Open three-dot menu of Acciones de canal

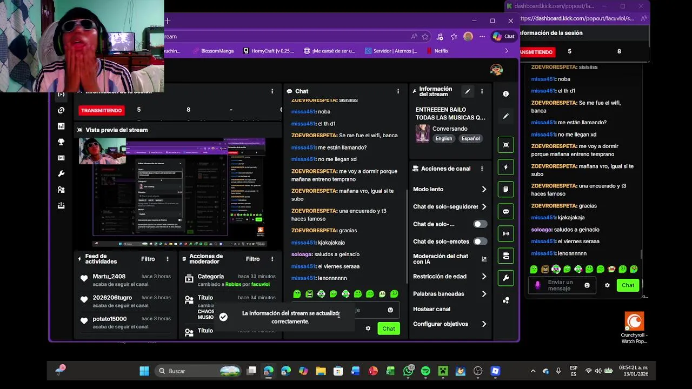[482, 169]
